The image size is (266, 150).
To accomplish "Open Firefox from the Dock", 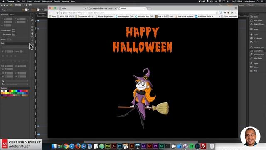I will 78,146.
